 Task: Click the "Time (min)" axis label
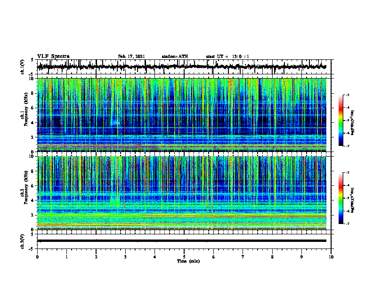[x=188, y=261]
